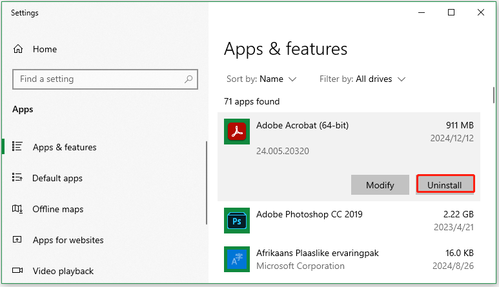499x287 pixels.
Task: Click the Apps & features list icon
Action: point(18,147)
